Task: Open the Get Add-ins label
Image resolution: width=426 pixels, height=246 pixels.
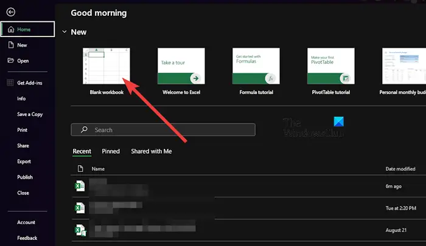Action: [30, 83]
